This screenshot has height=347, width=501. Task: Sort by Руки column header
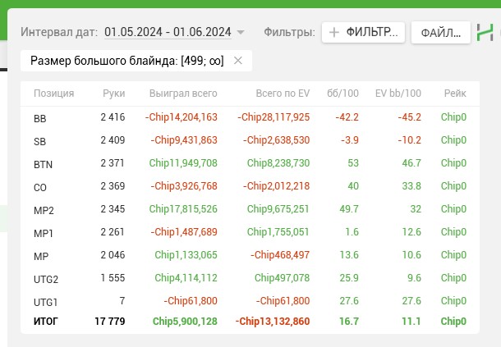point(113,94)
